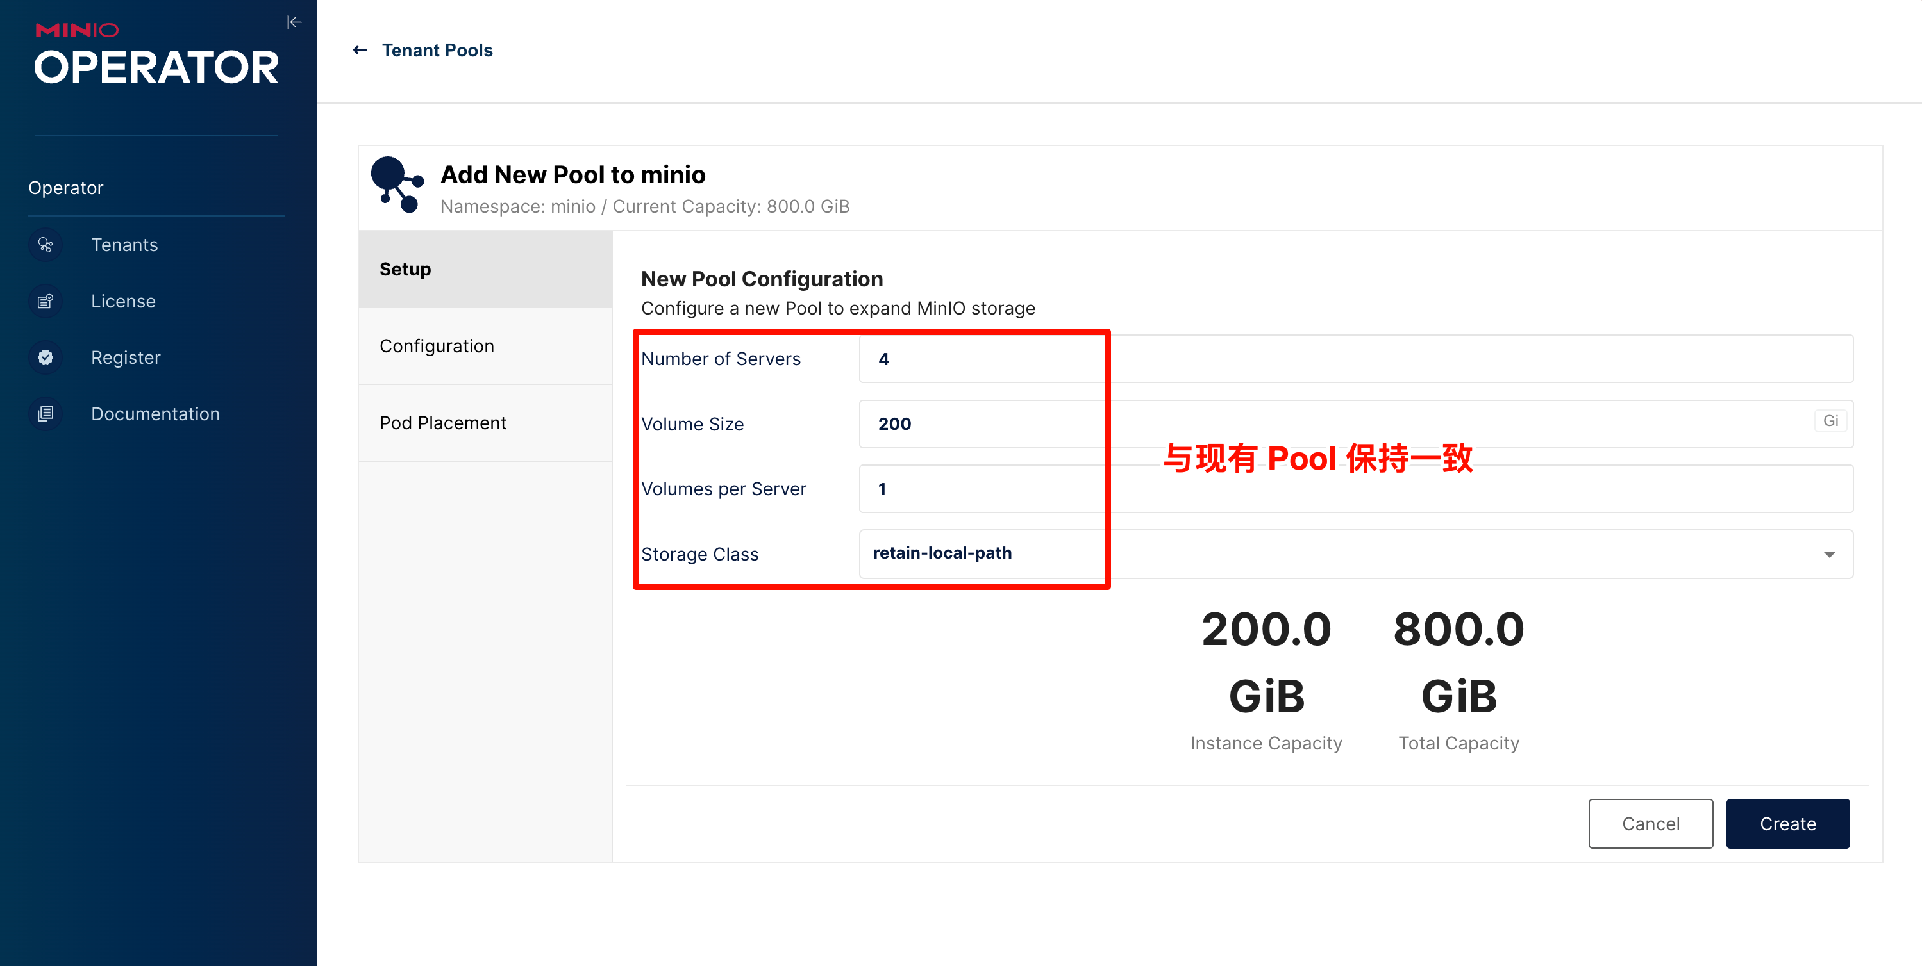Click the Documentation sidebar icon

coord(46,414)
